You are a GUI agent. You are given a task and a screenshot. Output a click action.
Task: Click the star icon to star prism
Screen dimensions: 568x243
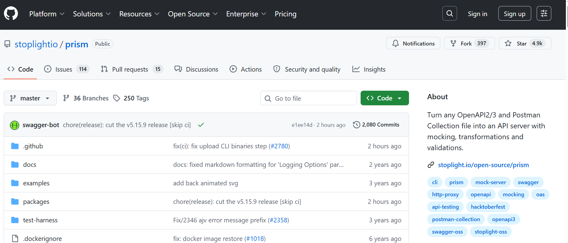(x=508, y=43)
